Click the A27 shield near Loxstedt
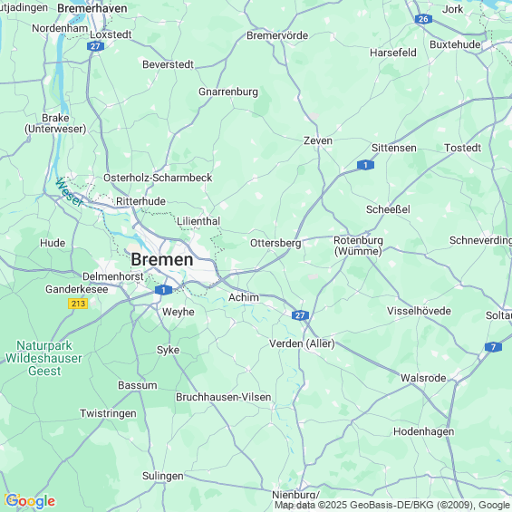The height and width of the screenshot is (512, 512). click(x=95, y=46)
